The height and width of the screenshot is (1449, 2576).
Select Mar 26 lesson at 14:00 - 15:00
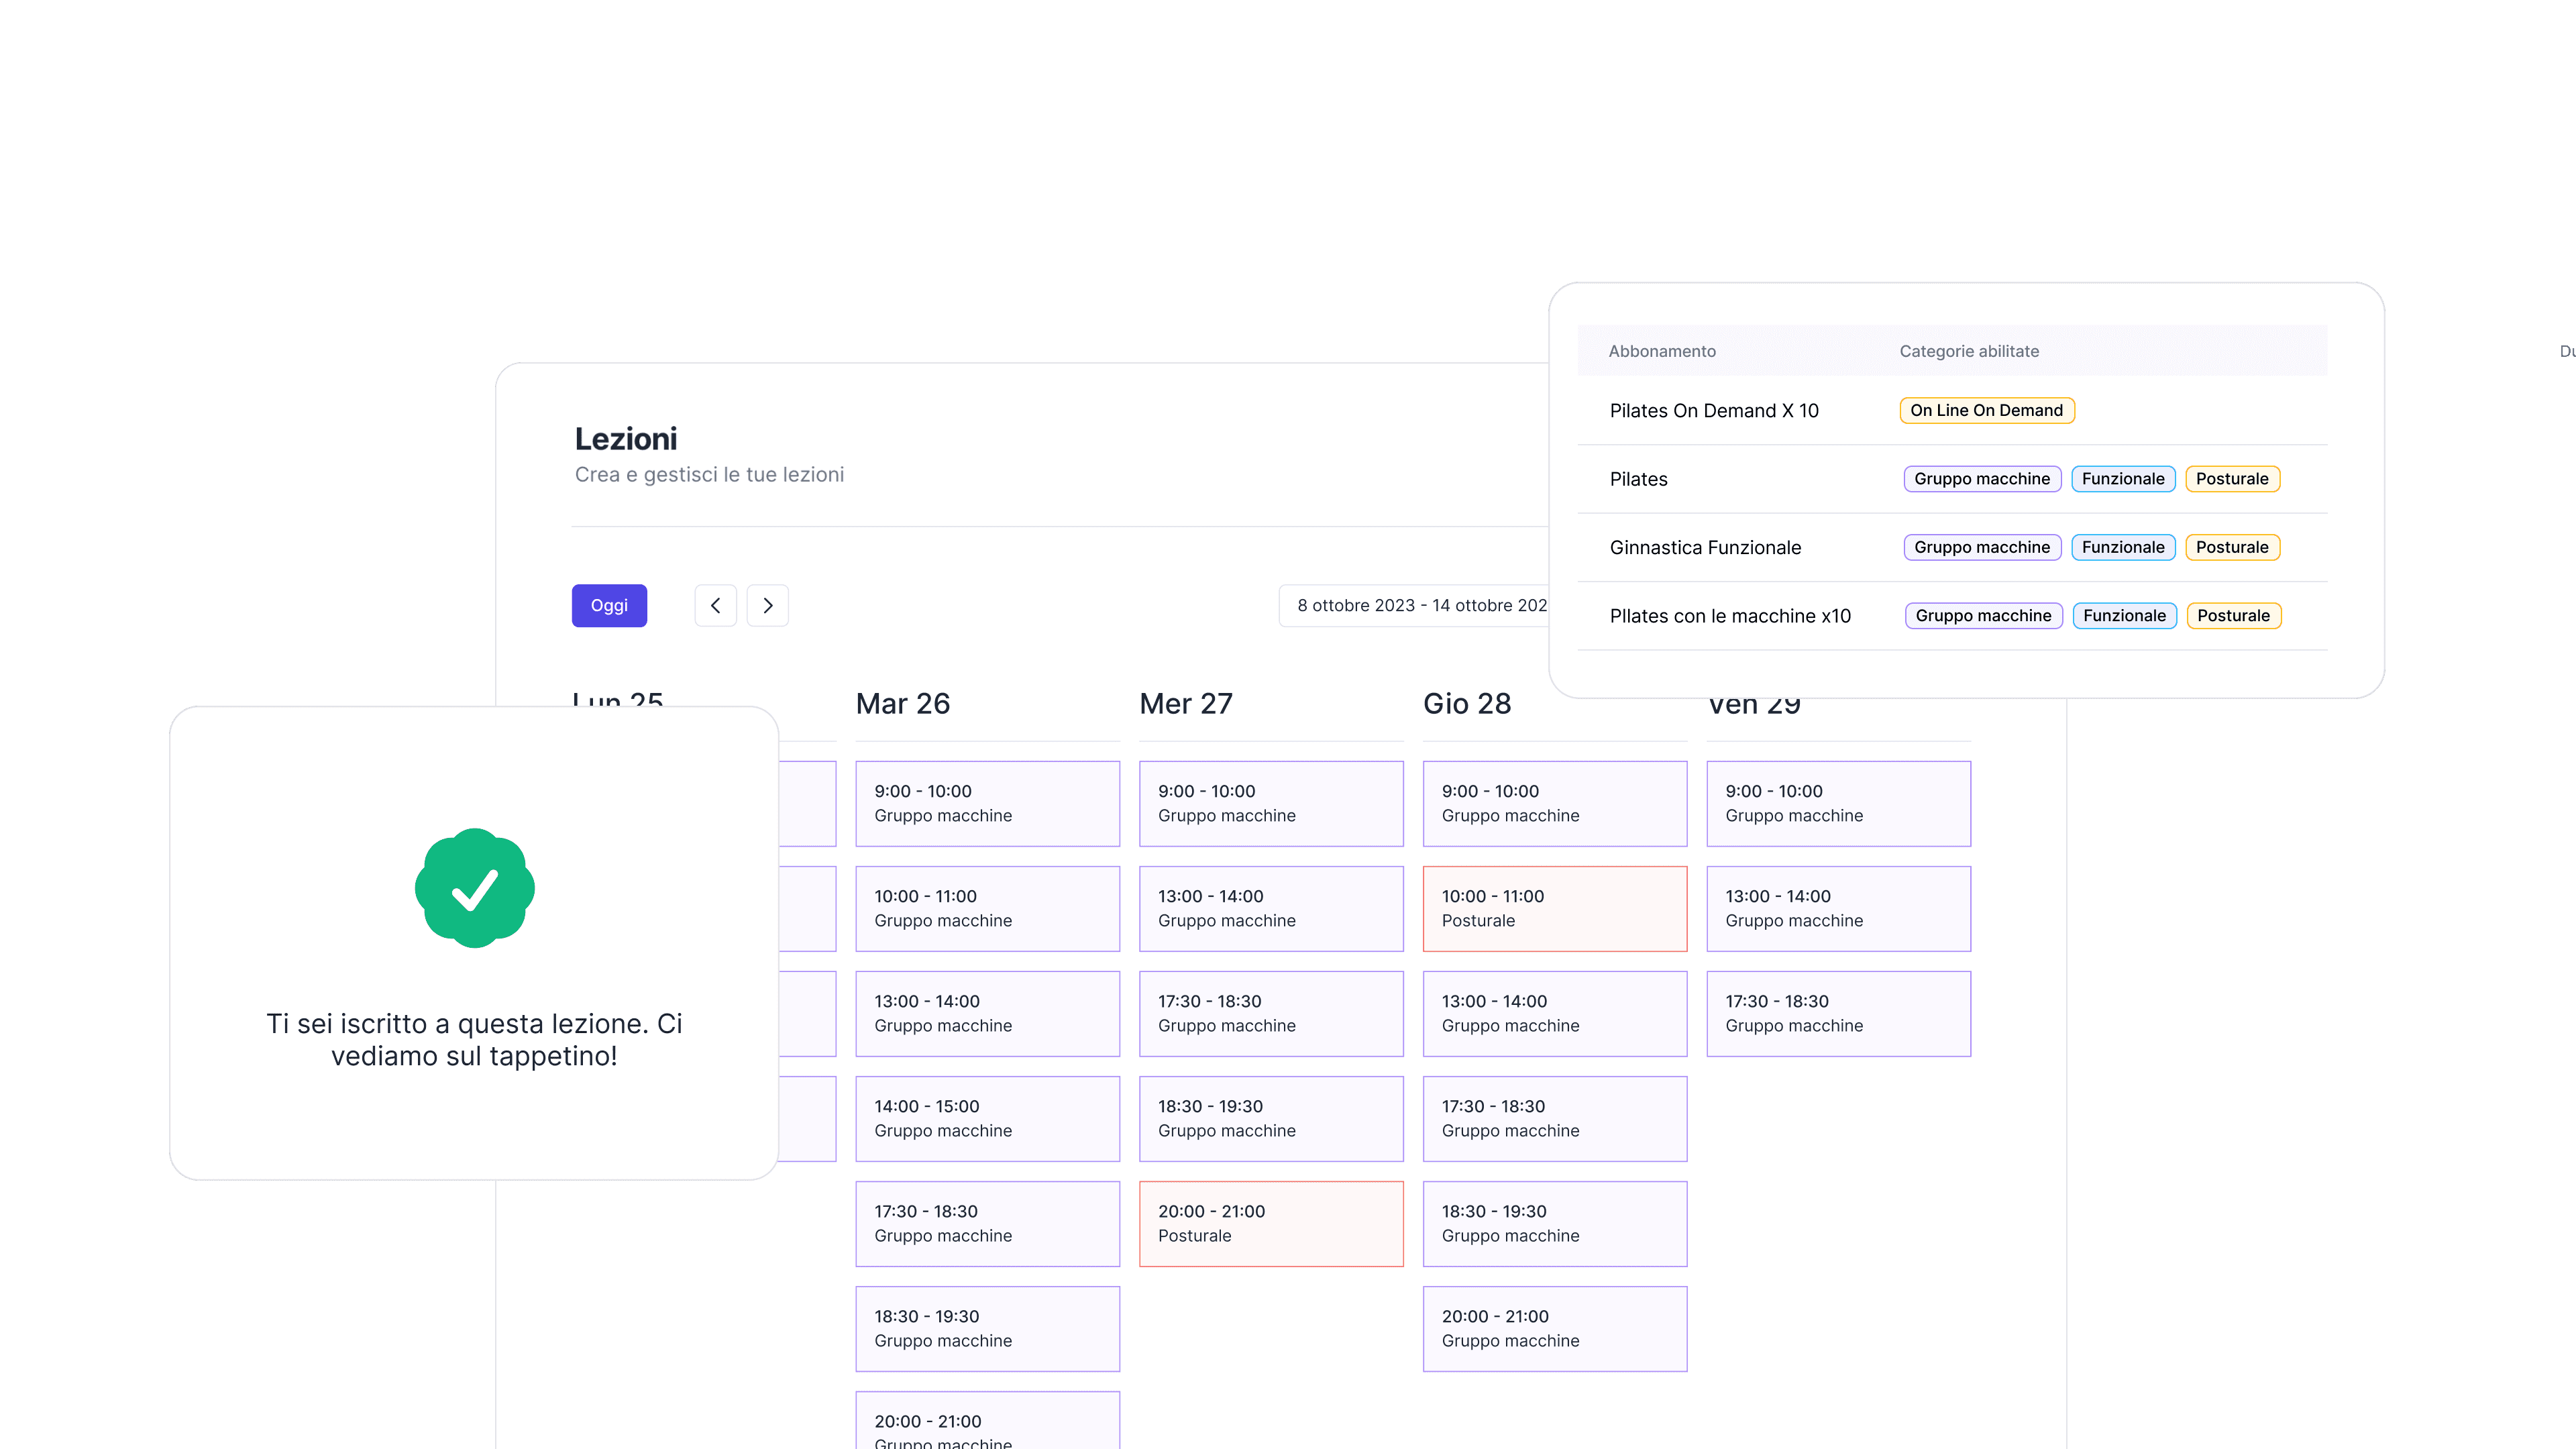pyautogui.click(x=987, y=1118)
